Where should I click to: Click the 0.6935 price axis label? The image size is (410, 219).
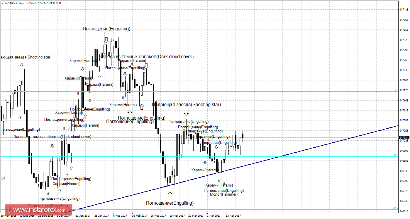pyautogui.click(x=404, y=171)
